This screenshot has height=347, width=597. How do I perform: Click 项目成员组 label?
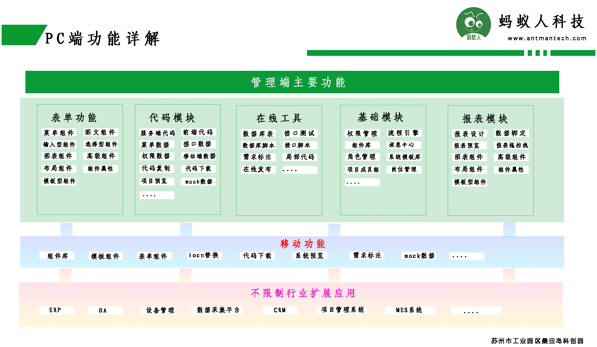pos(363,169)
